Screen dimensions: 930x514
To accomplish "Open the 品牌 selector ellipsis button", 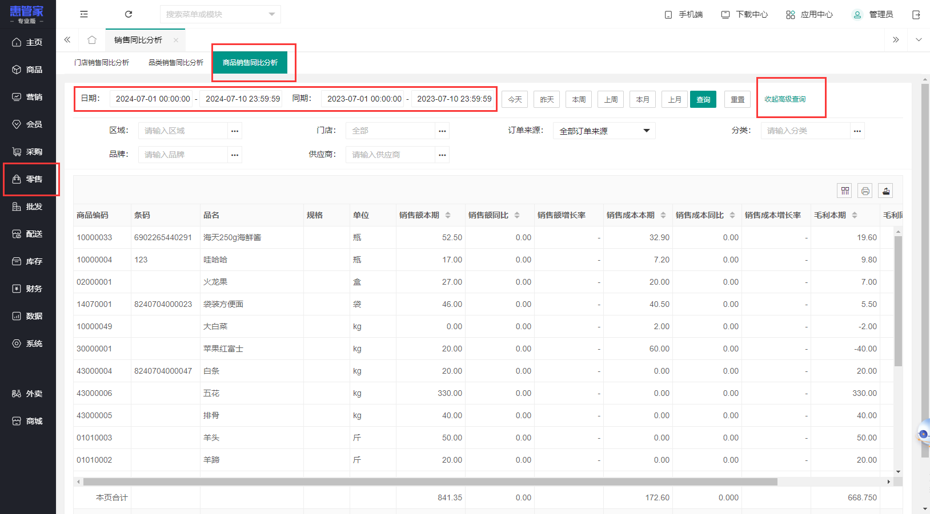I will (x=235, y=155).
